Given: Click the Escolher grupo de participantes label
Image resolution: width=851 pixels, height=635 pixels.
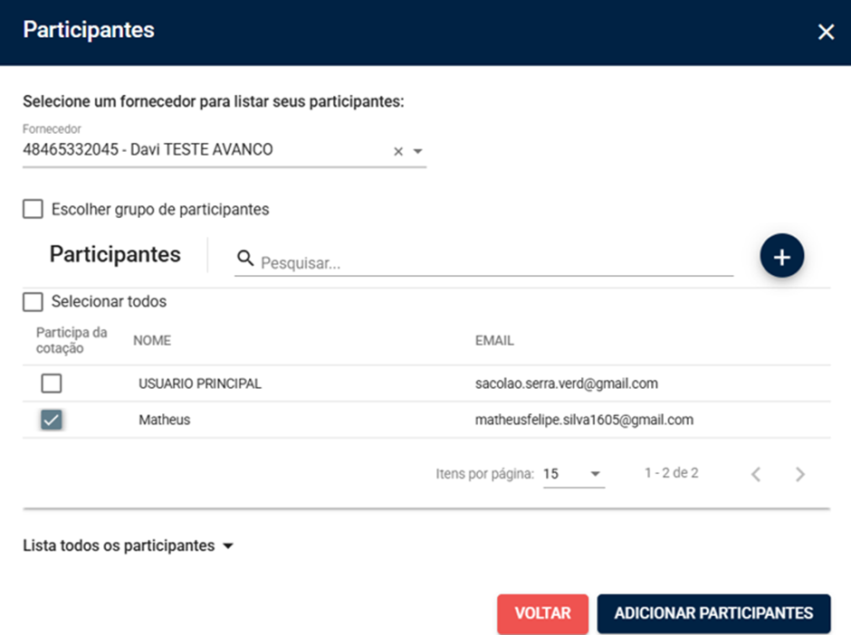Looking at the screenshot, I should pos(160,209).
